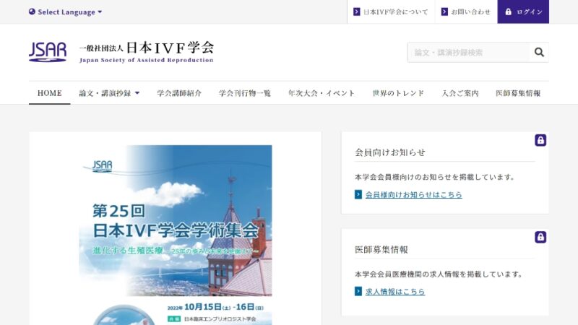Click the arrow icon before 会員様向けお知らせはこちら
Image resolution: width=578 pixels, height=325 pixels.
[x=358, y=194]
